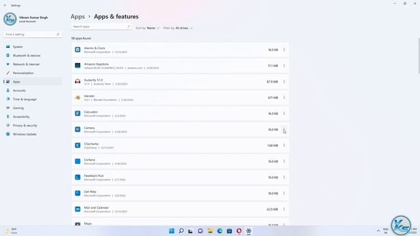420x236 pixels.
Task: Open taskbar Search
Action: click(181, 231)
